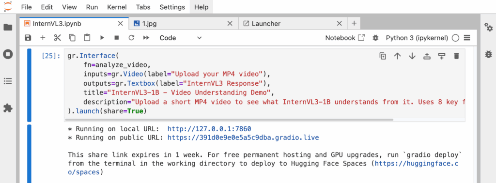Cut the selected cell with the scissors icon
This screenshot has width=496, height=183.
coord(57,38)
